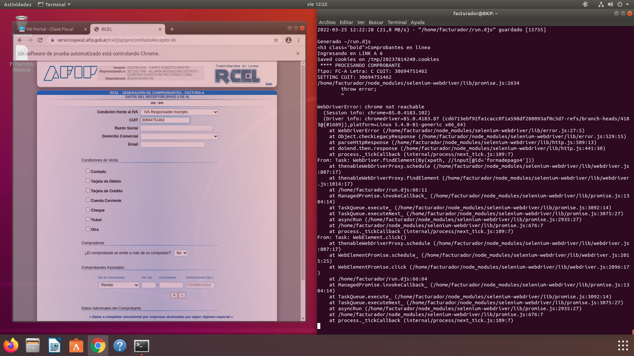Image resolution: width=634 pixels, height=356 pixels.
Task: Click the network icon in top bar
Action: coord(601,4)
